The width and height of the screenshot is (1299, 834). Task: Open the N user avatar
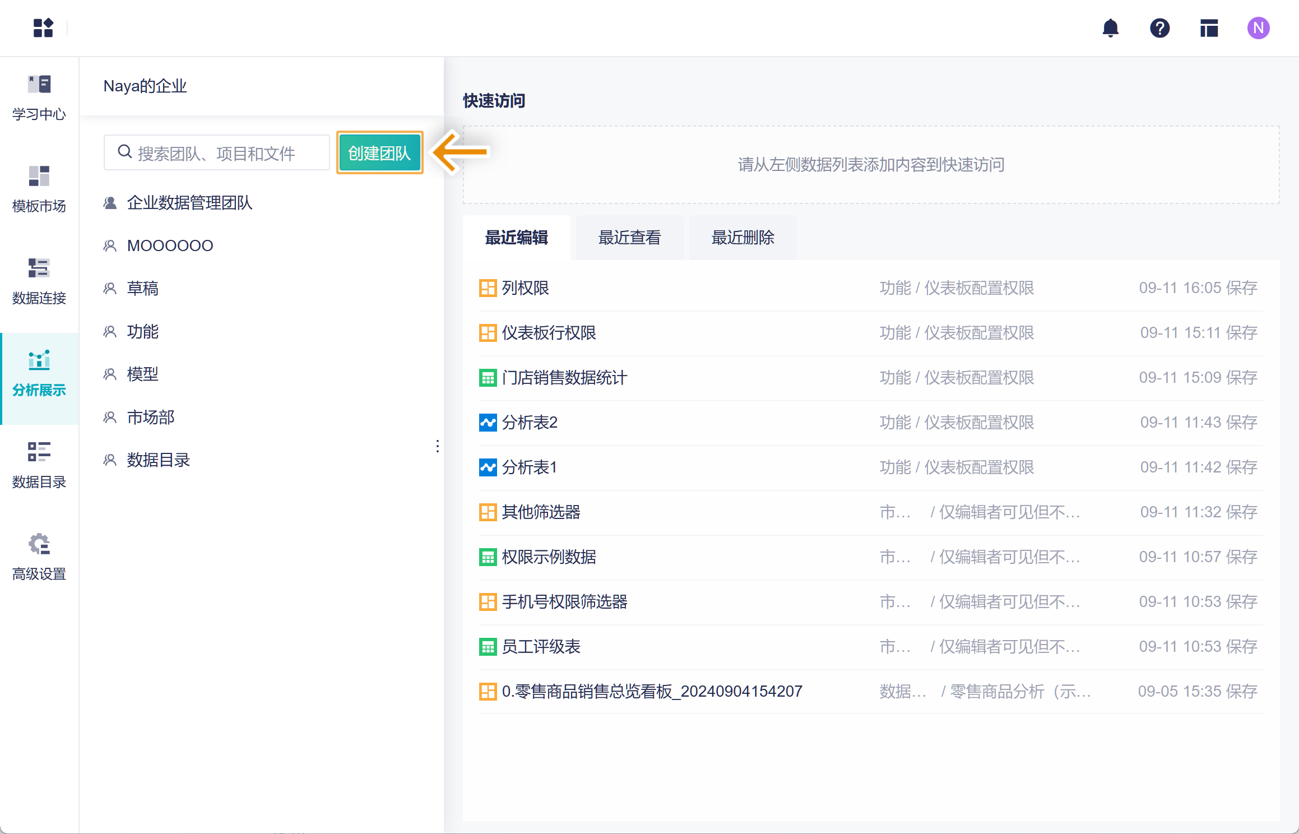(1258, 28)
